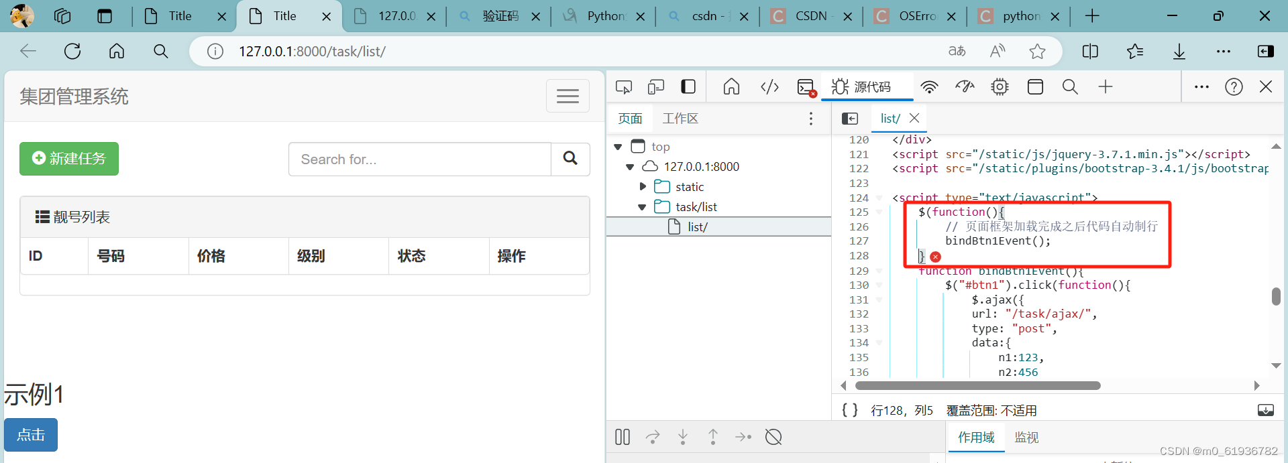Select the 作用域 scope tab
The height and width of the screenshot is (463, 1288).
pos(976,438)
